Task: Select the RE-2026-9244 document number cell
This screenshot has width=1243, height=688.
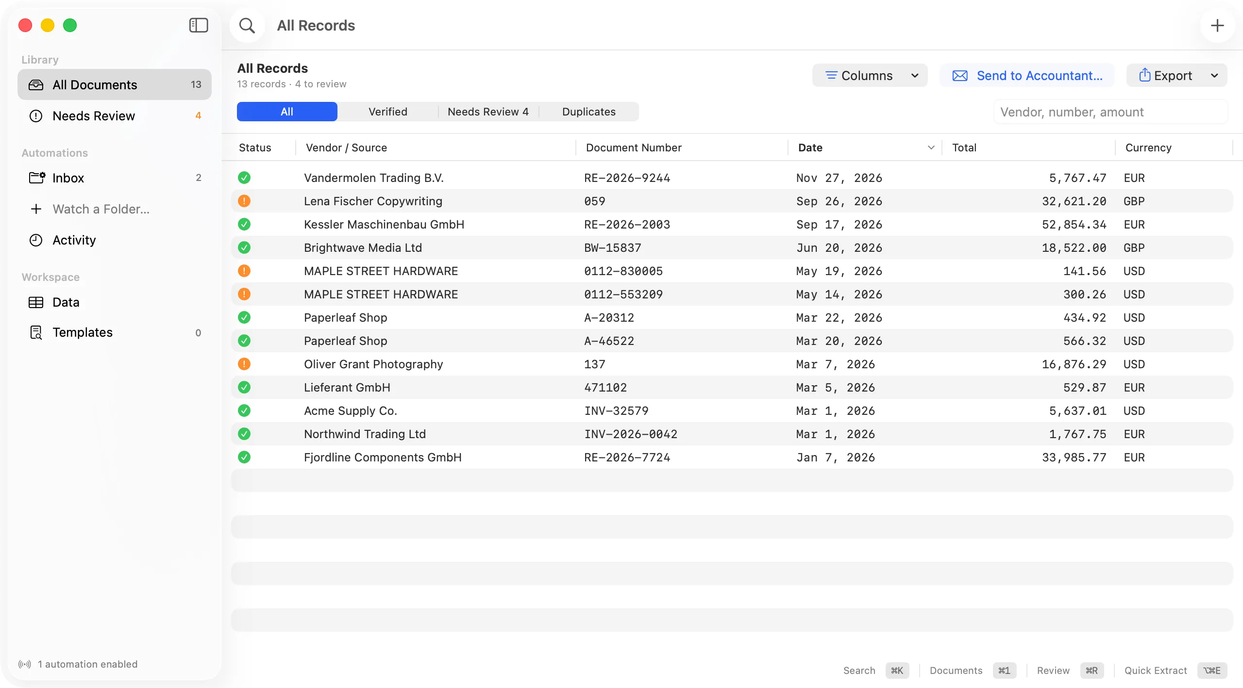Action: (627, 178)
